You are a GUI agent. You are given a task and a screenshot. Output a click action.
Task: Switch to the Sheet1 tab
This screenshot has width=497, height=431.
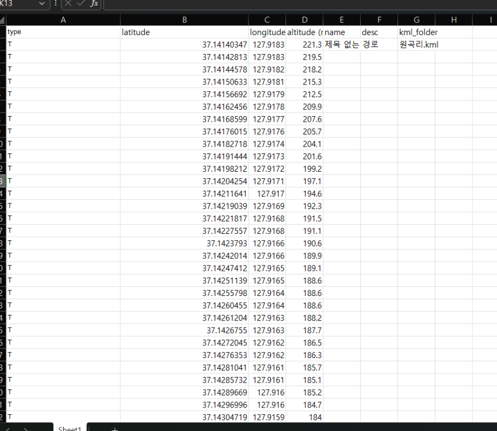point(70,429)
